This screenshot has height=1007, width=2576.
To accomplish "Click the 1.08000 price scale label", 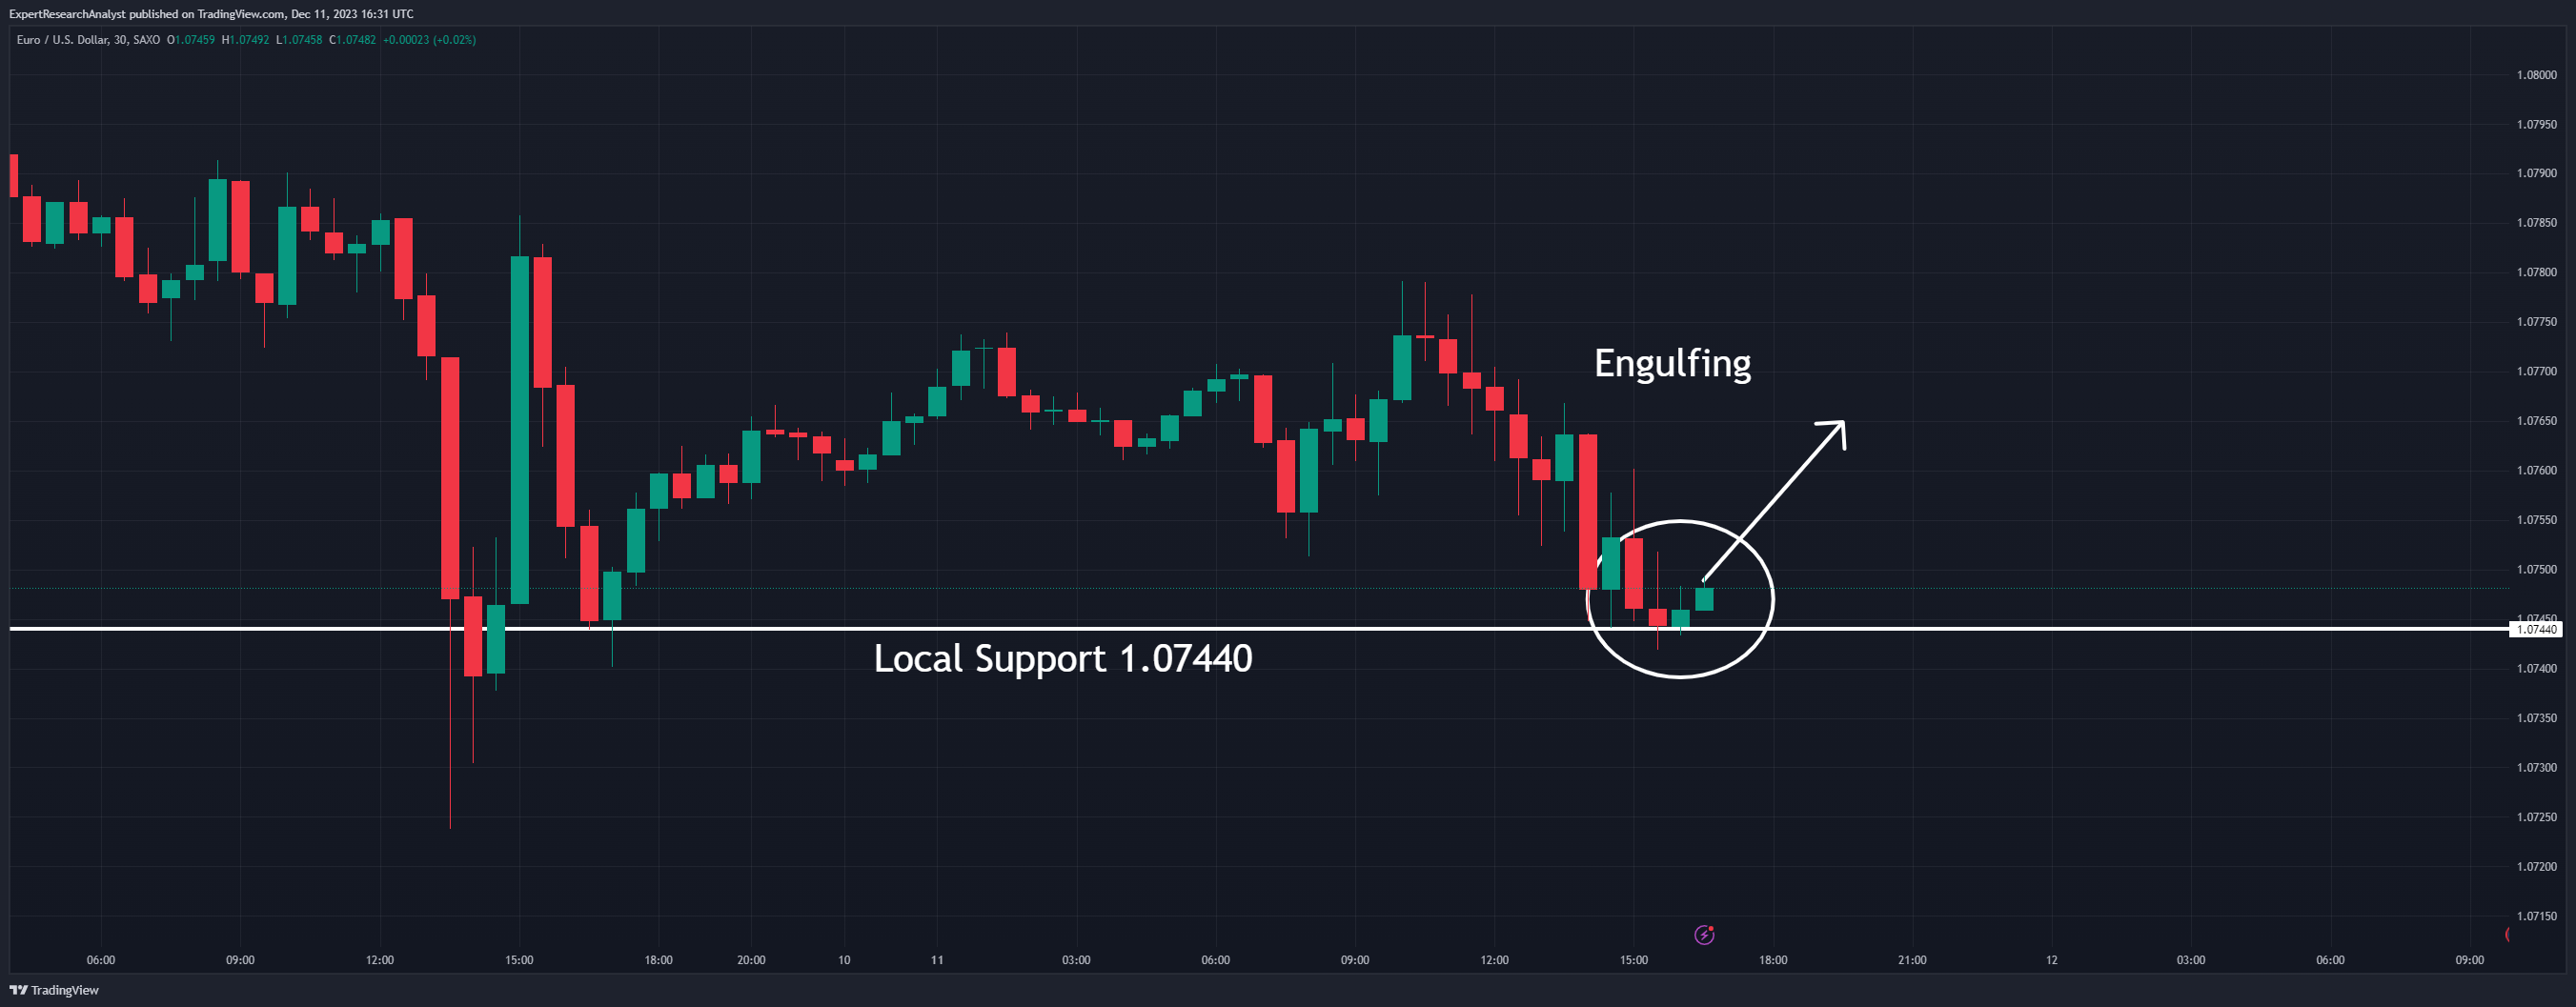I will [2536, 75].
